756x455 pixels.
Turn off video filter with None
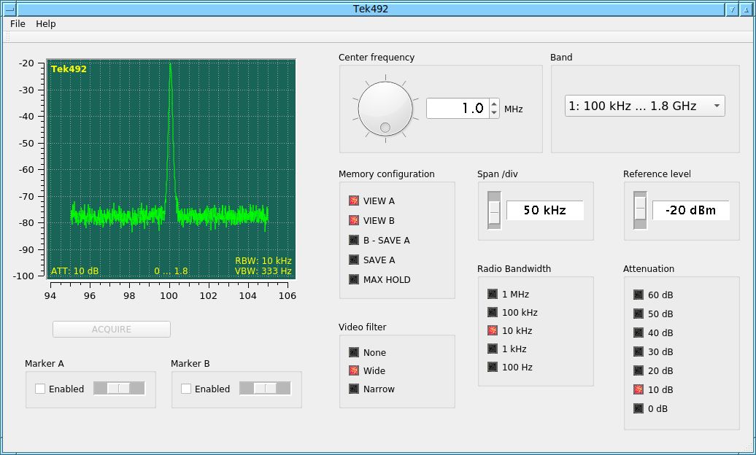355,353
